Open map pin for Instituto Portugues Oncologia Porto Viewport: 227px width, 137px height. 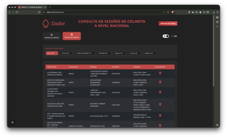pyautogui.click(x=160, y=82)
